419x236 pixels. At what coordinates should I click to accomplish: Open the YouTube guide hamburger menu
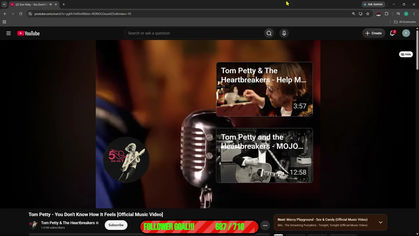point(9,33)
